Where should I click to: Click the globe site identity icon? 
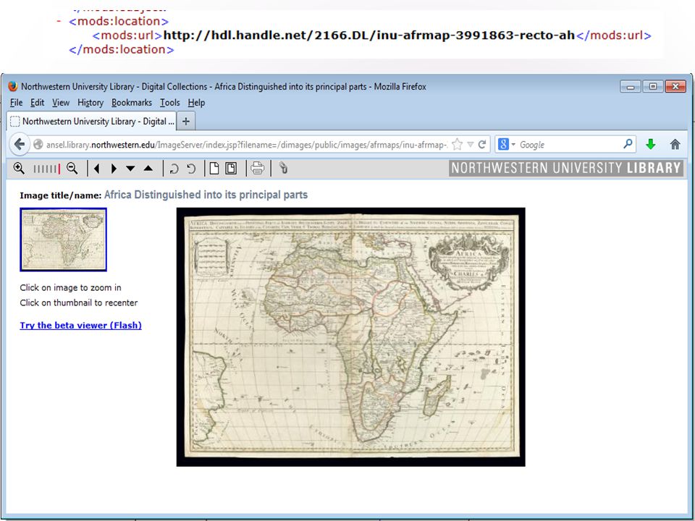coord(38,145)
